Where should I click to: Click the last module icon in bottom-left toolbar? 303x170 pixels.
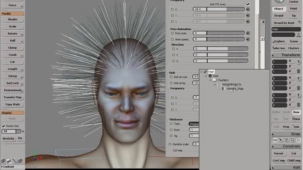coord(20,161)
